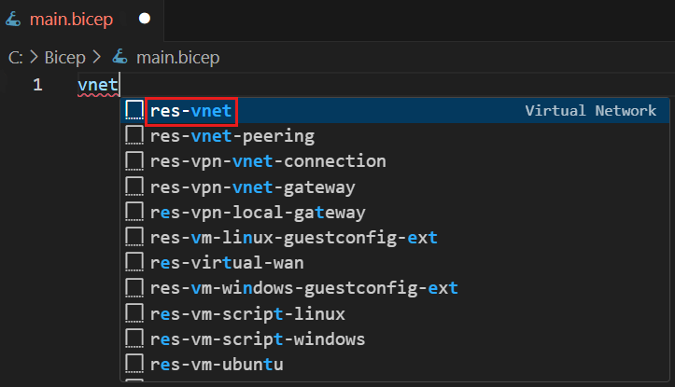675x387 pixels.
Task: Select res-vm-linux-guestconfig-ext completion
Action: (x=293, y=238)
